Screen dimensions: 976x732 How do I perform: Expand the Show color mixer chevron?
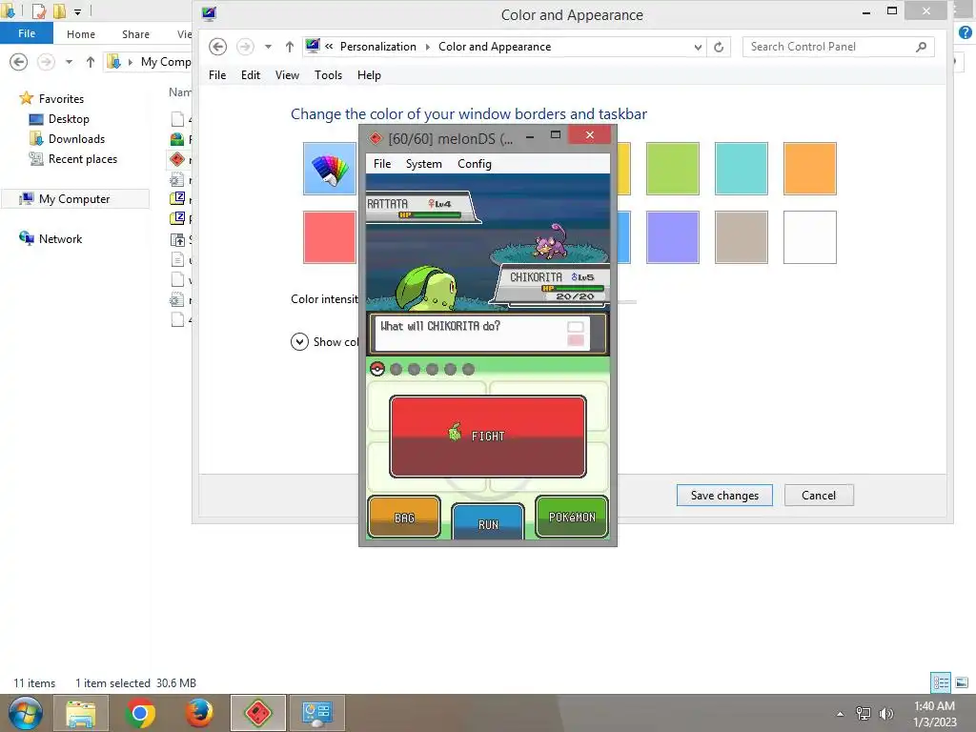(299, 342)
